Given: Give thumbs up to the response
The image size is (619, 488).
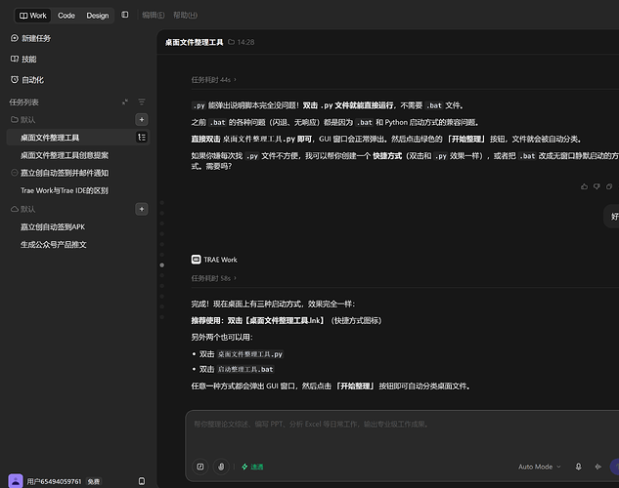Looking at the screenshot, I should pyautogui.click(x=584, y=186).
